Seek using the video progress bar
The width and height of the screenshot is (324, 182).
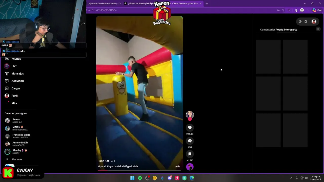pos(139,170)
